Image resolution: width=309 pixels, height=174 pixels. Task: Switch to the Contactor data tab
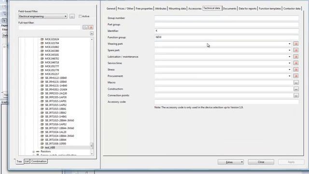pyautogui.click(x=292, y=9)
